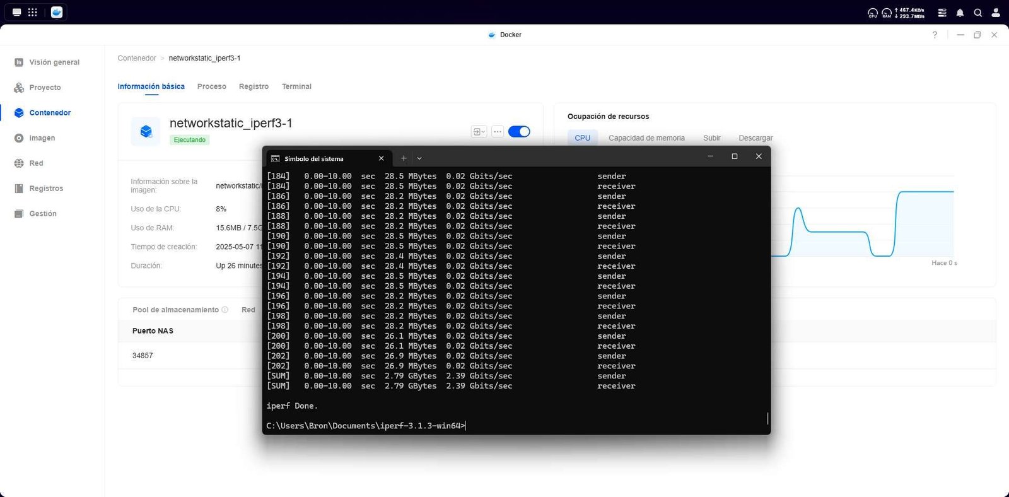Image resolution: width=1009 pixels, height=497 pixels.
Task: Click the Ejecutando status badge
Action: click(190, 140)
